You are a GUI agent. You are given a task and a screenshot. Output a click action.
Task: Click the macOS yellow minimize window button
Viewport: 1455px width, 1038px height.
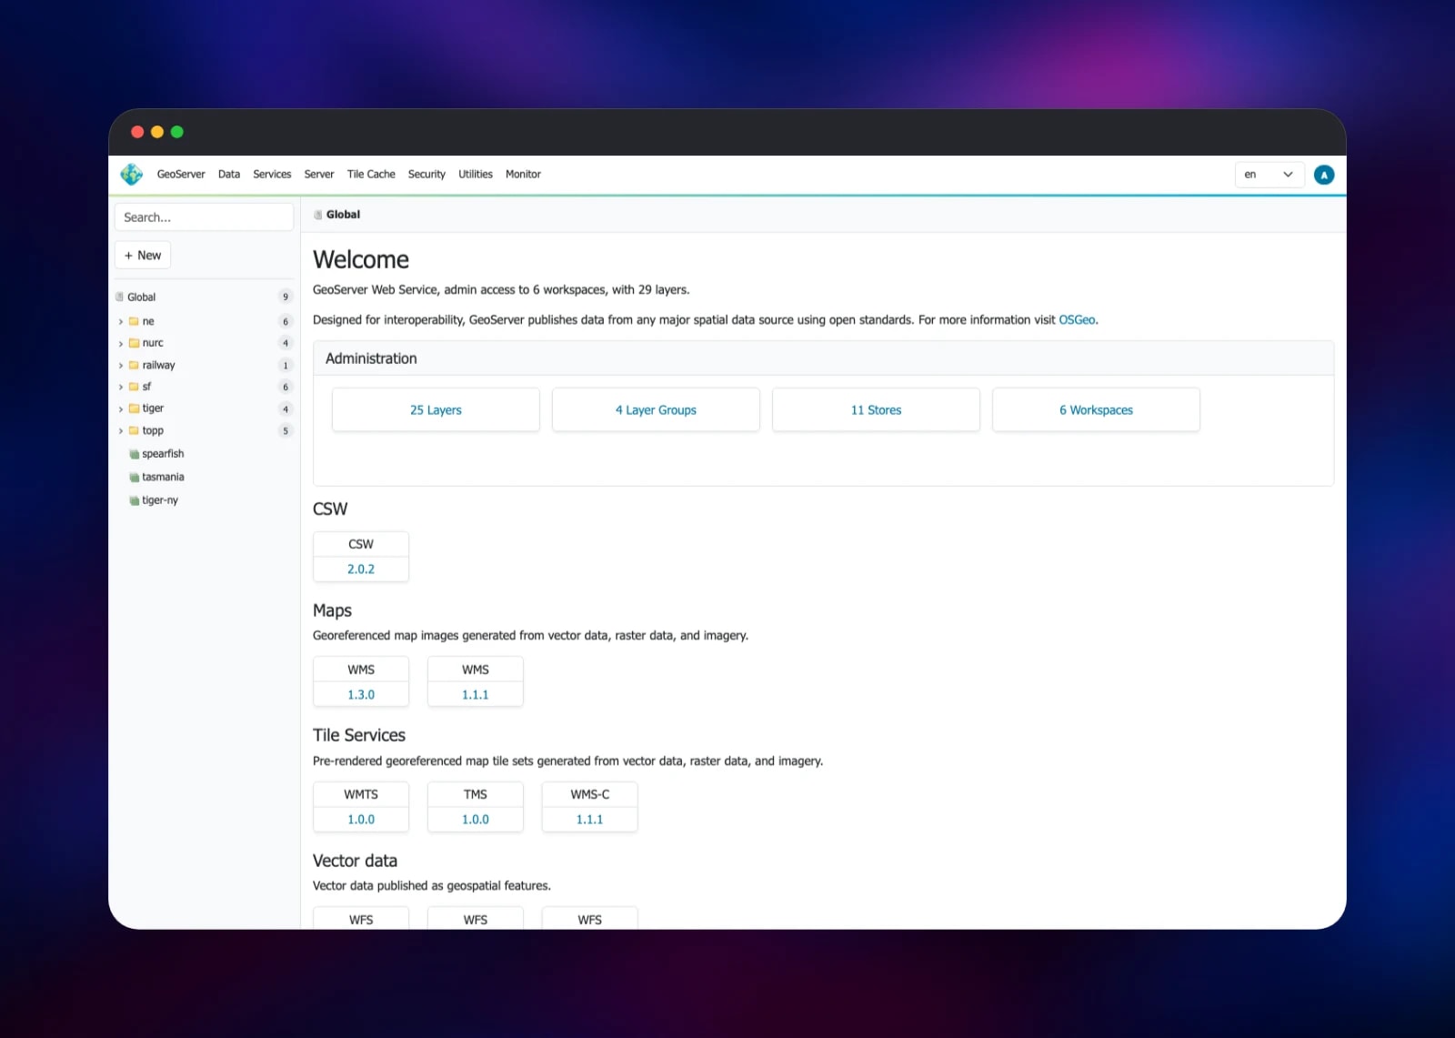pyautogui.click(x=157, y=132)
